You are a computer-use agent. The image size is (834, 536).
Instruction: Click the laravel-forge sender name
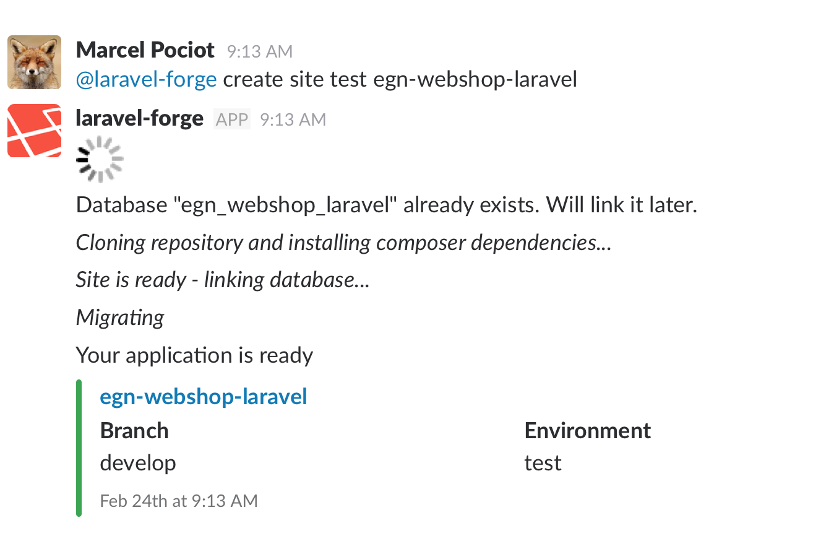tap(139, 118)
